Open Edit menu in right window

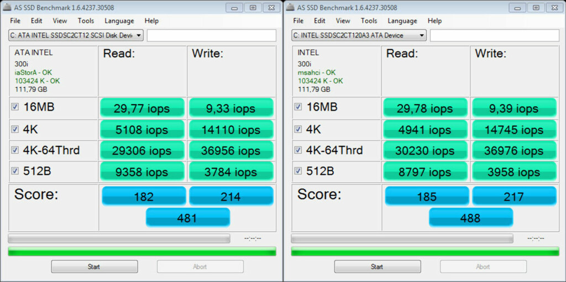point(319,21)
